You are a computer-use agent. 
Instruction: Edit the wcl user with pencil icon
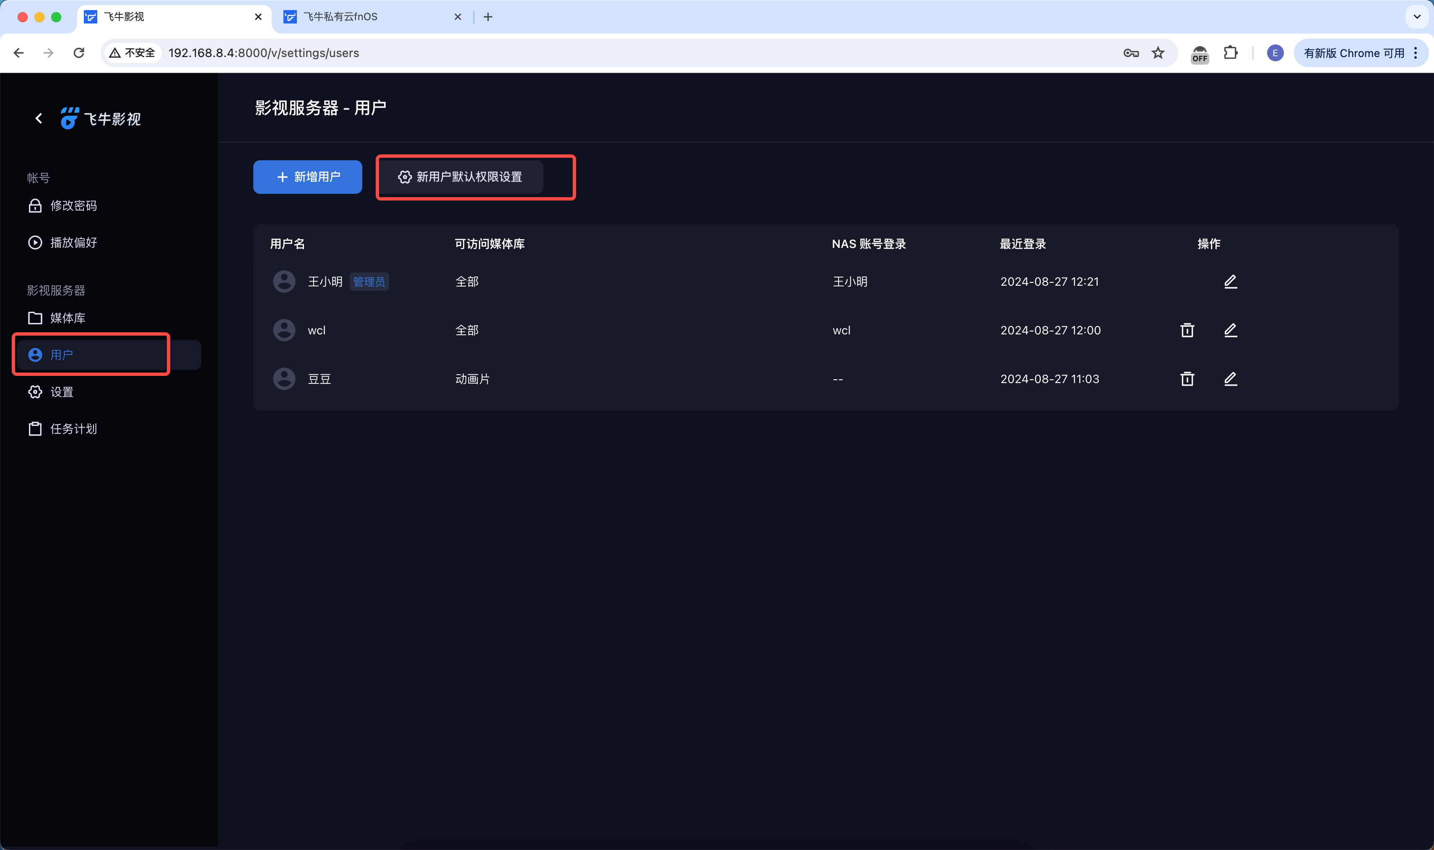1230,330
